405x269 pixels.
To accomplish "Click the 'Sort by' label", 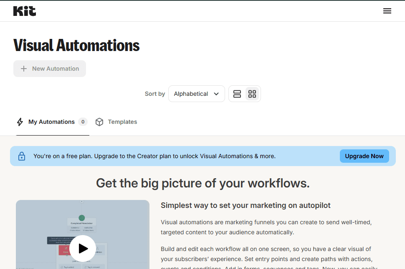I will tap(155, 94).
